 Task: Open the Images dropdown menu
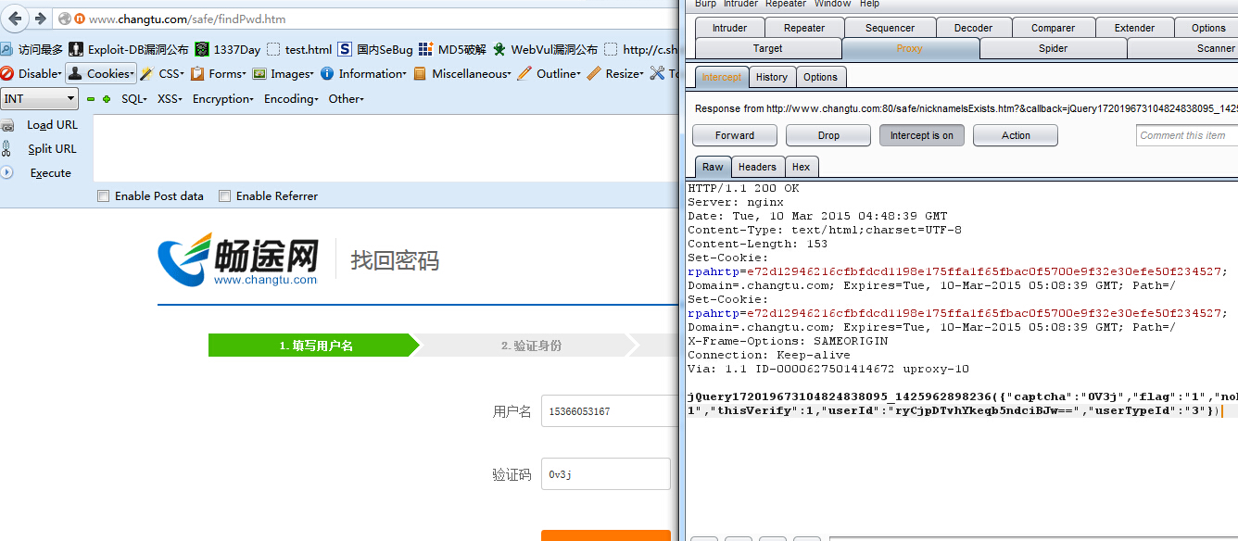pyautogui.click(x=283, y=73)
